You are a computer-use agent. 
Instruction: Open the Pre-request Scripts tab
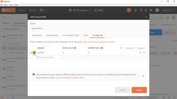[x=71, y=35]
